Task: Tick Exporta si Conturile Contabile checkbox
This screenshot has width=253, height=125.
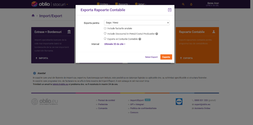Action: (x=105, y=39)
